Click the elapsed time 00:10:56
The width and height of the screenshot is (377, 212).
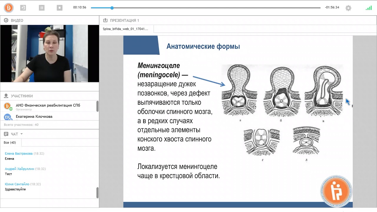80,7
